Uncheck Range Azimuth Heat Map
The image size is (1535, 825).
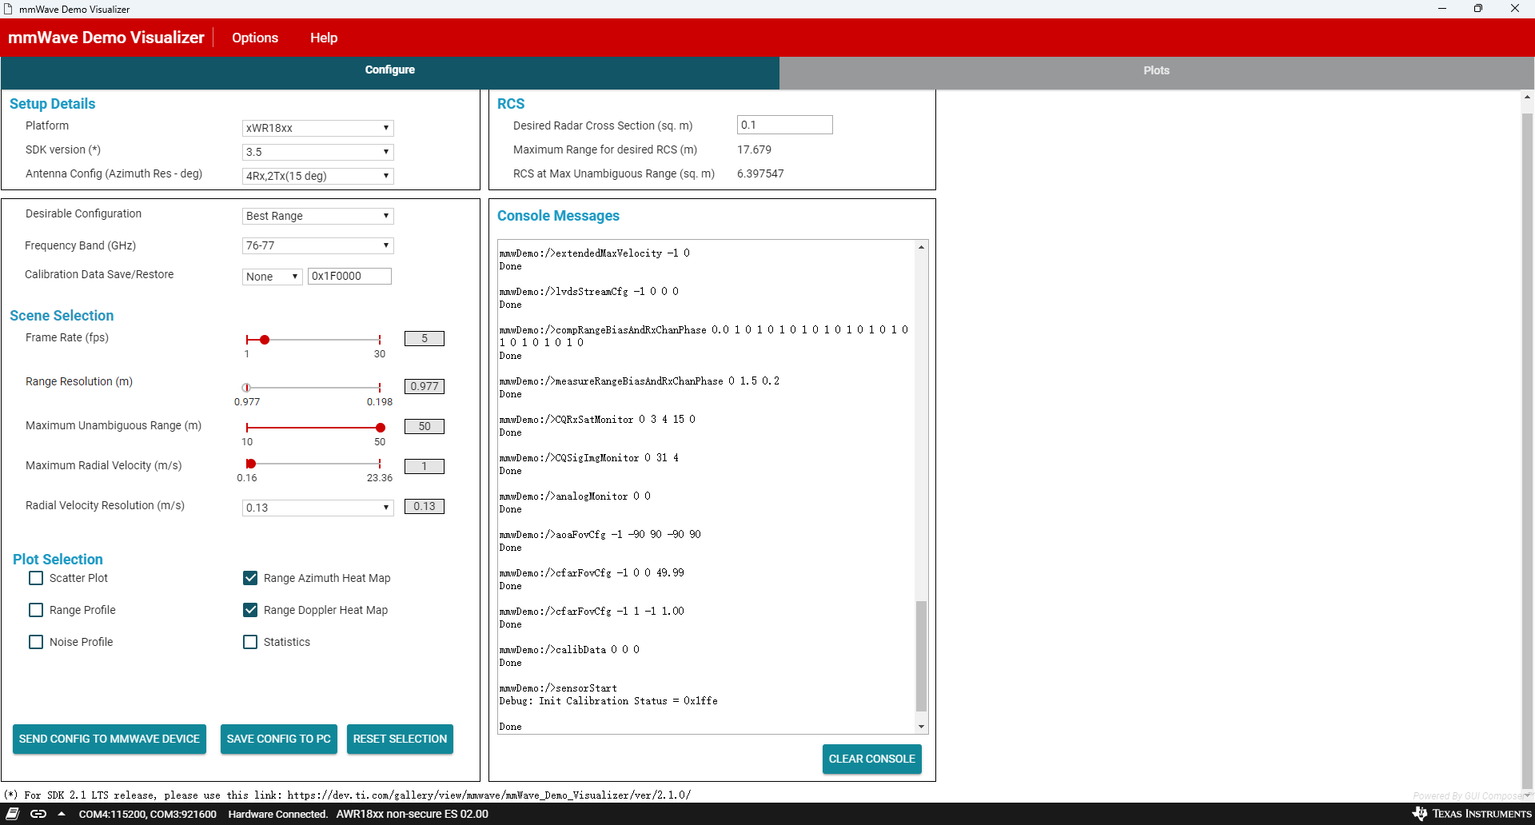pyautogui.click(x=250, y=578)
